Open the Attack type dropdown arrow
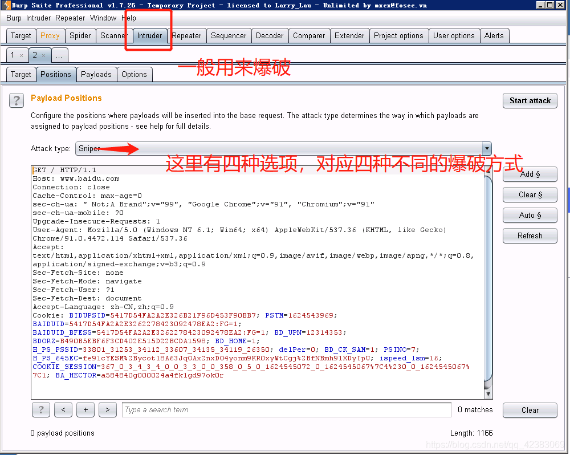This screenshot has width=570, height=455. [487, 148]
